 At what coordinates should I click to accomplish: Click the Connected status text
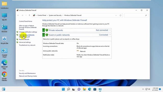pyautogui.click(x=104, y=35)
